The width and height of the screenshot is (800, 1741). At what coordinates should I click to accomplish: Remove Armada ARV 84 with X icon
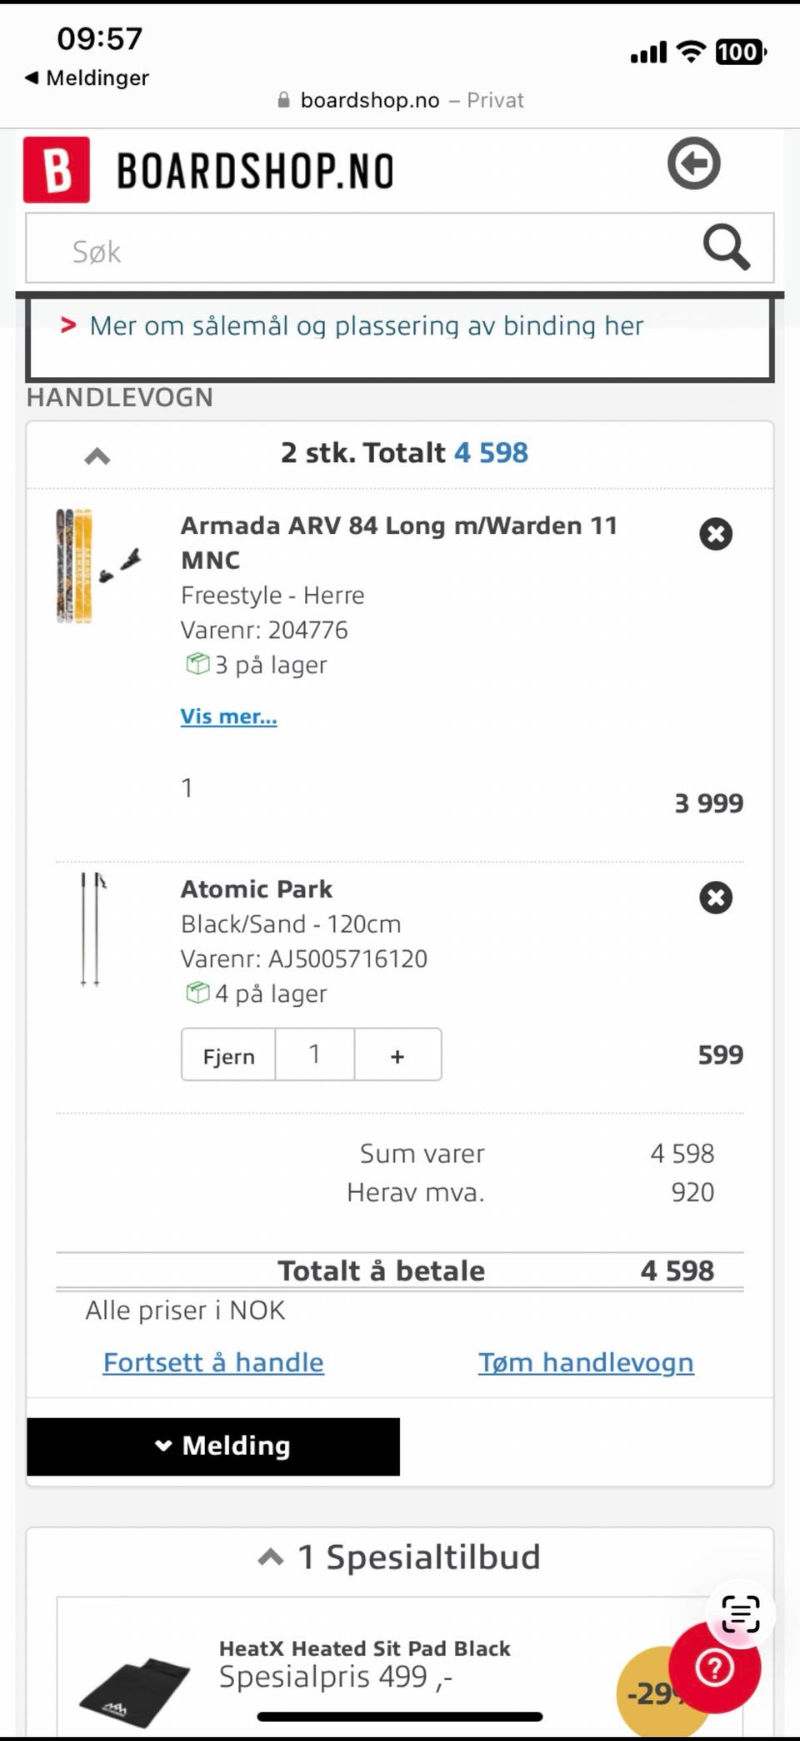click(x=715, y=534)
